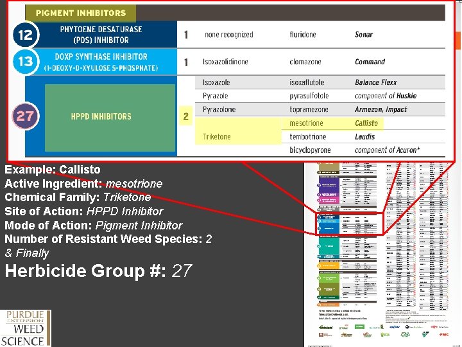Click the '& Finally' text
Screen dimensions: 462x347
coord(27,253)
